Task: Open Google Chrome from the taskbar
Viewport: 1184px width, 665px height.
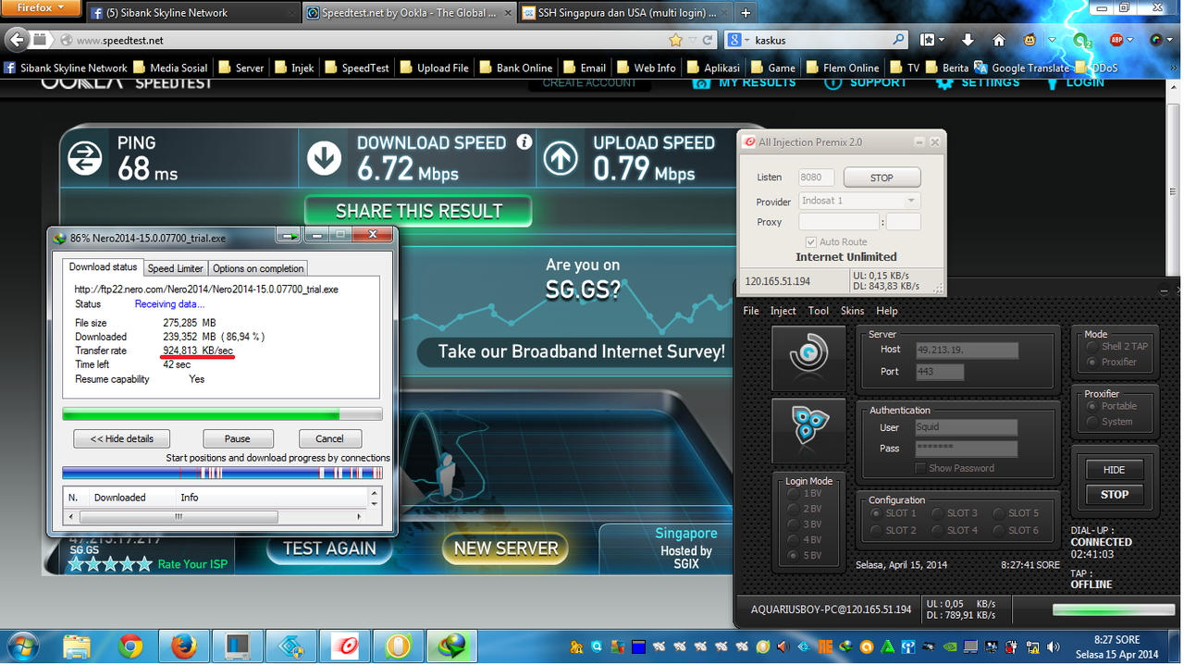Action: 130,646
